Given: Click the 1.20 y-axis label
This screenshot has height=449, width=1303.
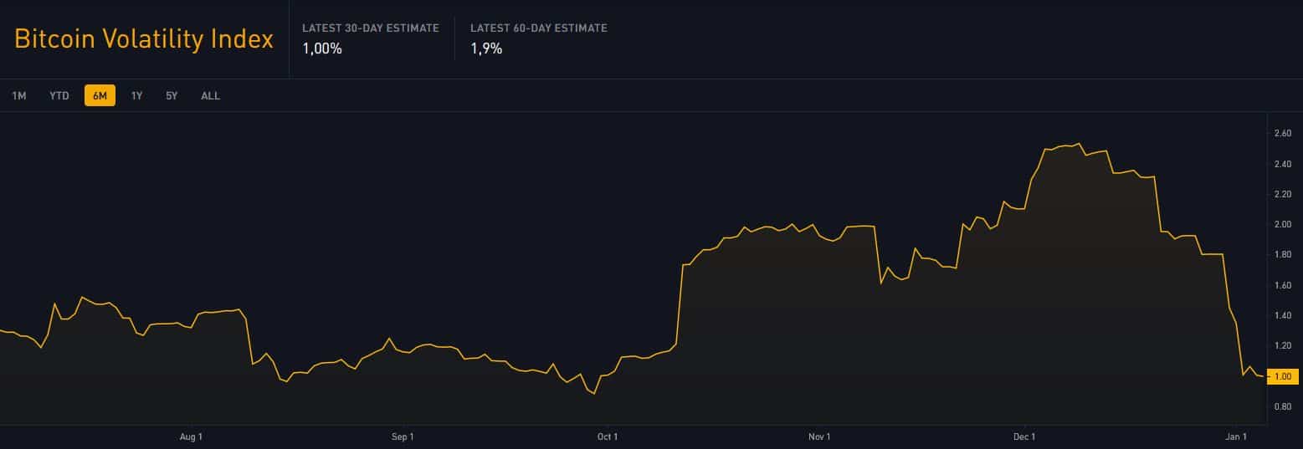Looking at the screenshot, I should pos(1282,346).
